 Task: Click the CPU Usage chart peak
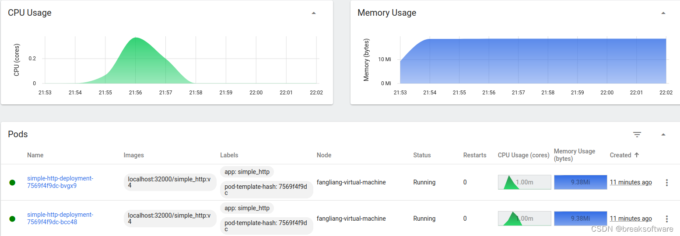[x=136, y=38]
